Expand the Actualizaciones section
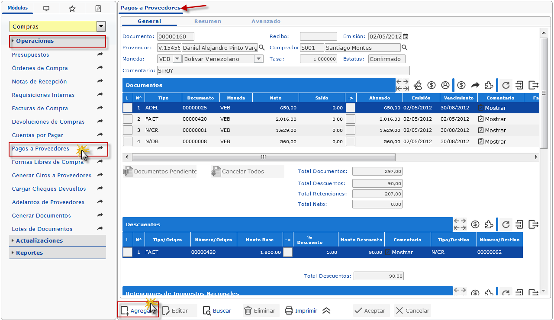 coord(39,240)
